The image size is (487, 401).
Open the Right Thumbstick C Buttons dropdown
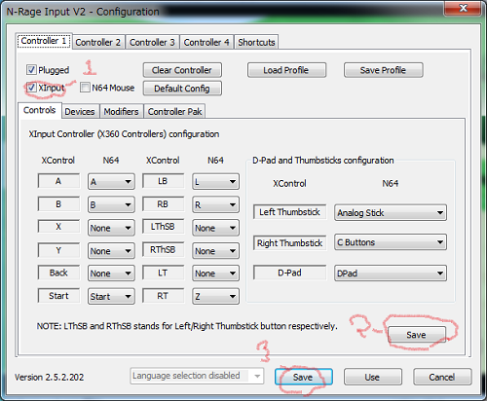[x=391, y=242]
